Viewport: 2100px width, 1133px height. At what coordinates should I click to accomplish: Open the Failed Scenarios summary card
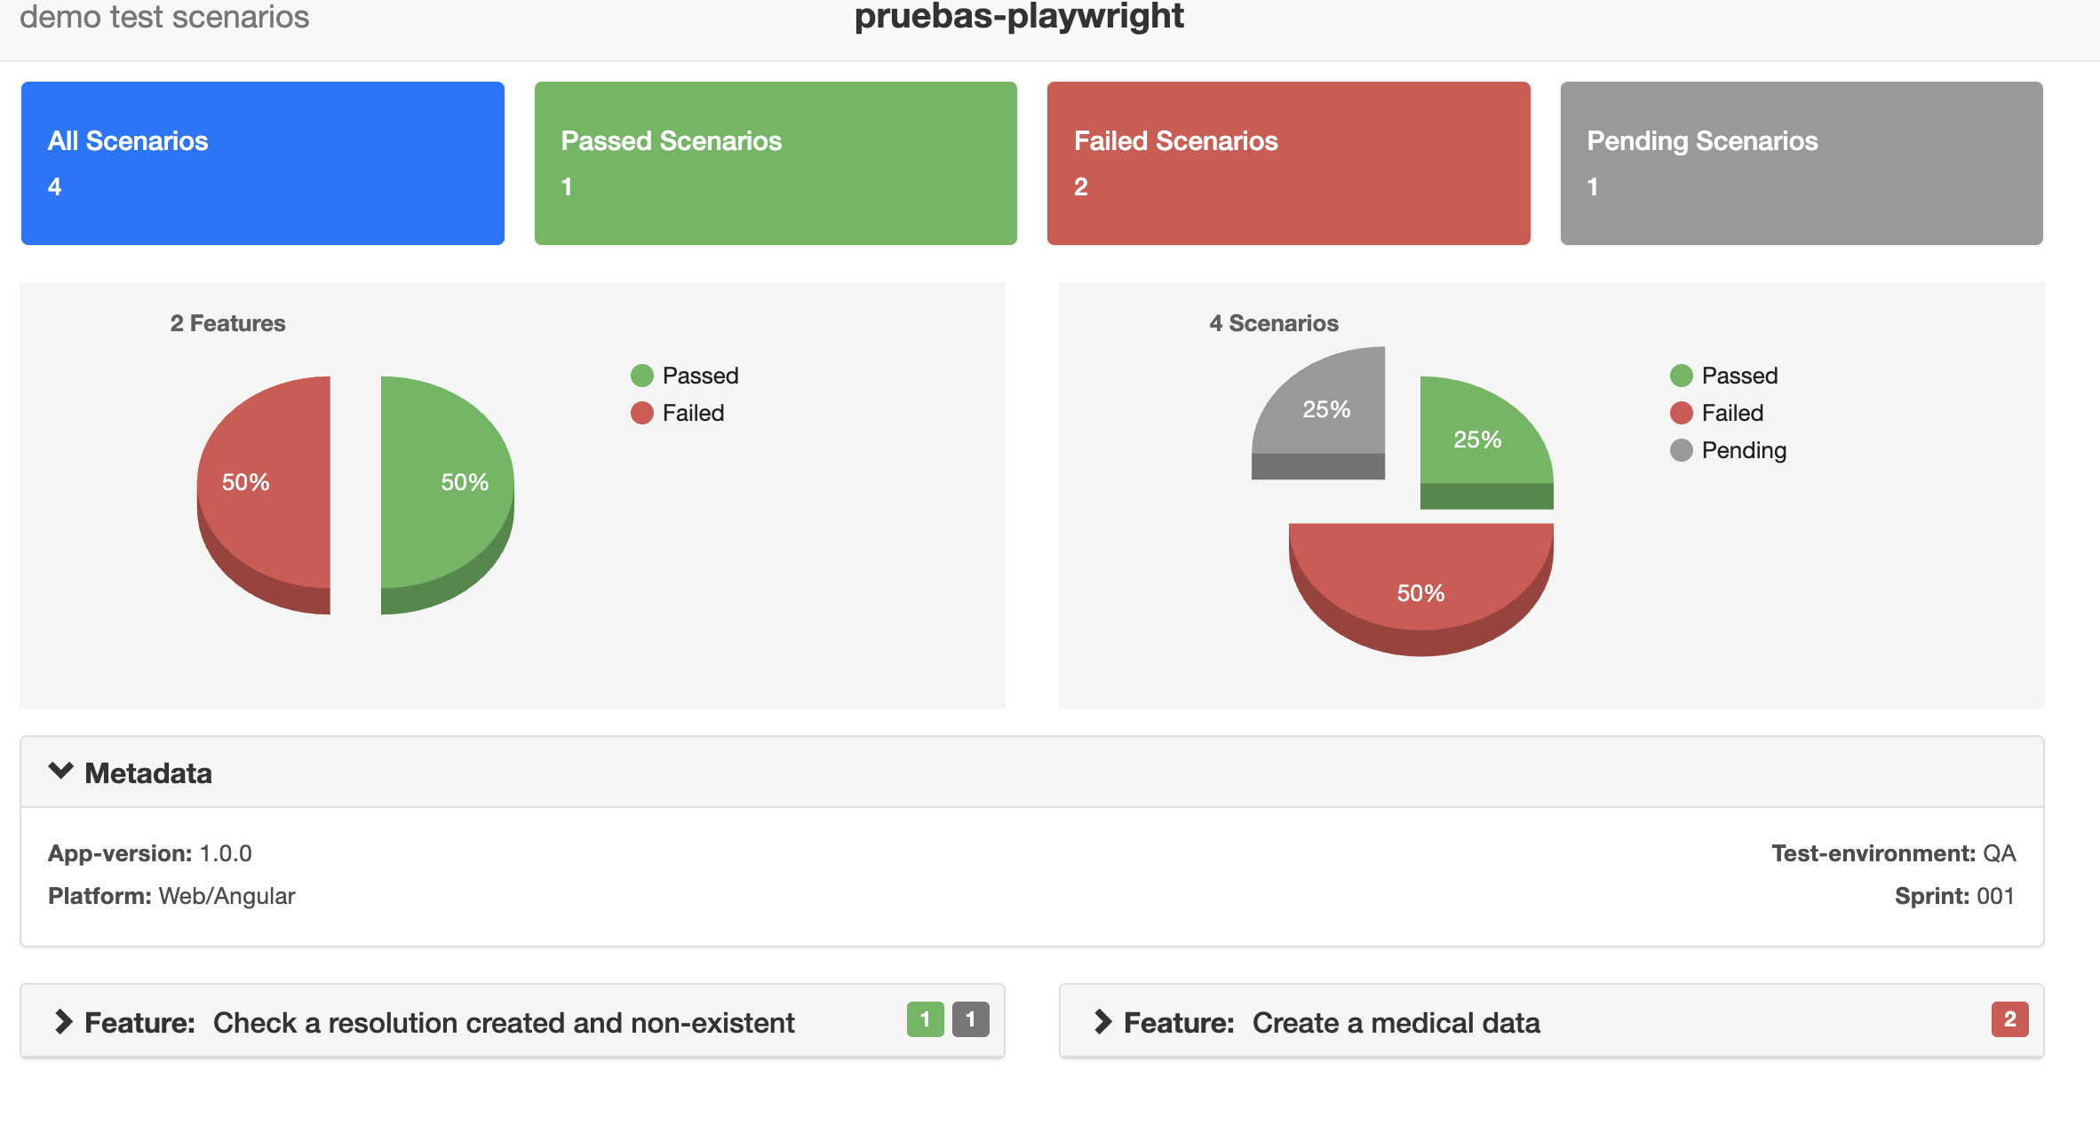1288,162
